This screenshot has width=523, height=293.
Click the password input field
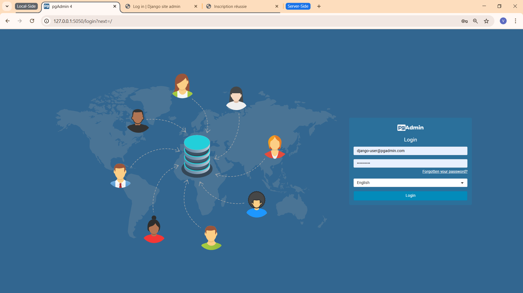[x=410, y=163]
